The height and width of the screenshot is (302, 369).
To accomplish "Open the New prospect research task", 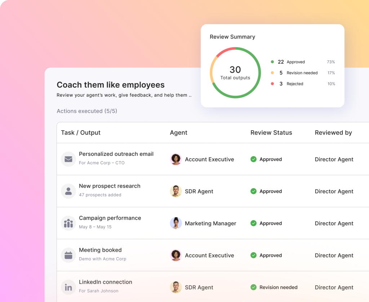I will click(110, 186).
